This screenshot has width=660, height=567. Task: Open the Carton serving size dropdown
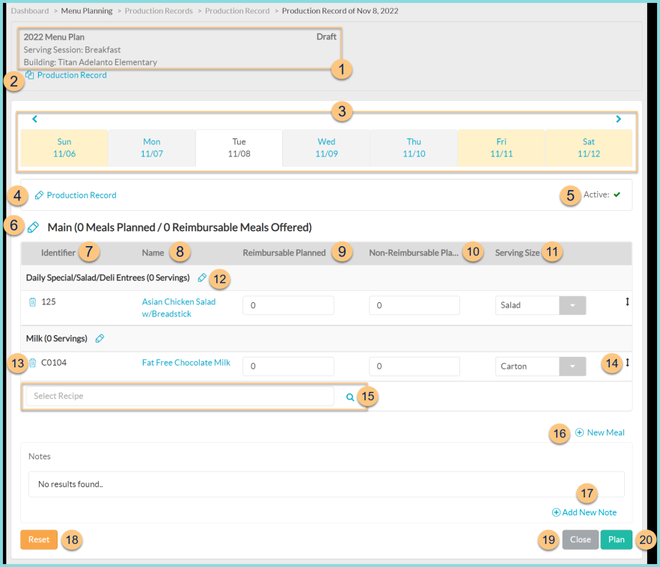[572, 366]
